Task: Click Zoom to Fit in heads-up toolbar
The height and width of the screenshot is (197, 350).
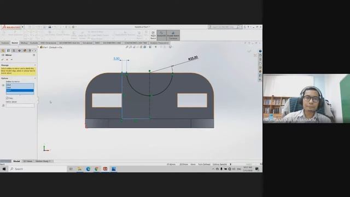Action: [127, 47]
